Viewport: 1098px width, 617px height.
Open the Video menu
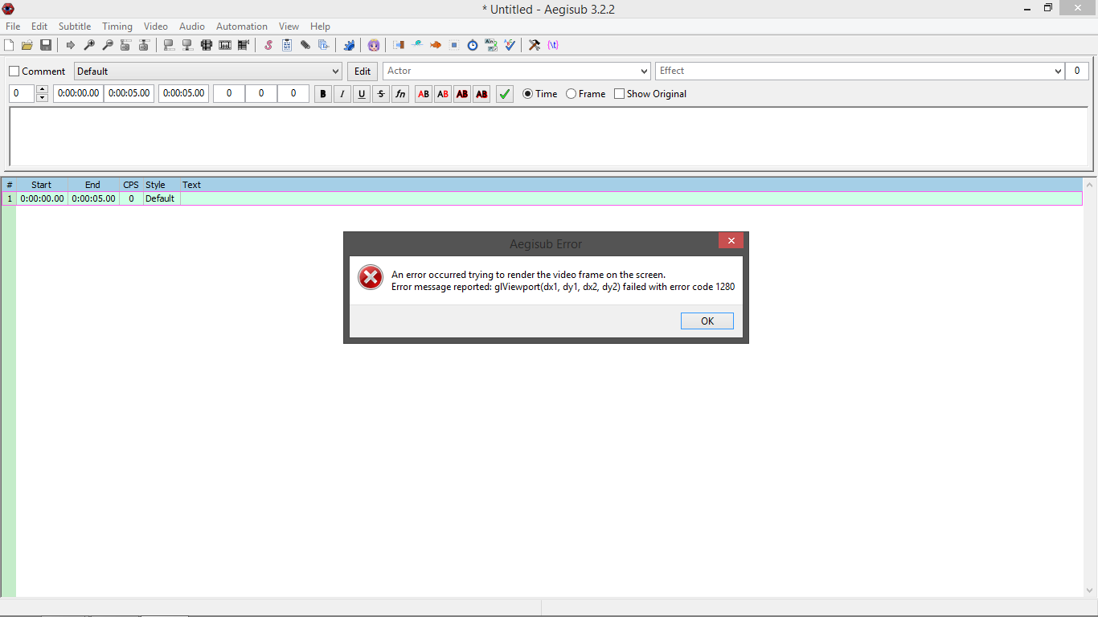(x=156, y=27)
